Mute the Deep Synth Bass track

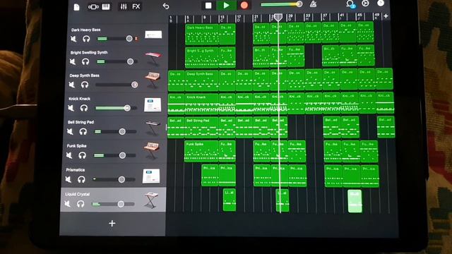(x=72, y=85)
